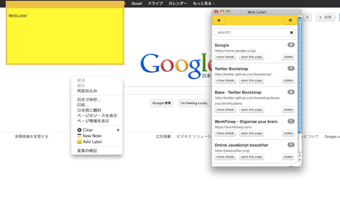Click the Add Label yellow icon

click(79, 142)
